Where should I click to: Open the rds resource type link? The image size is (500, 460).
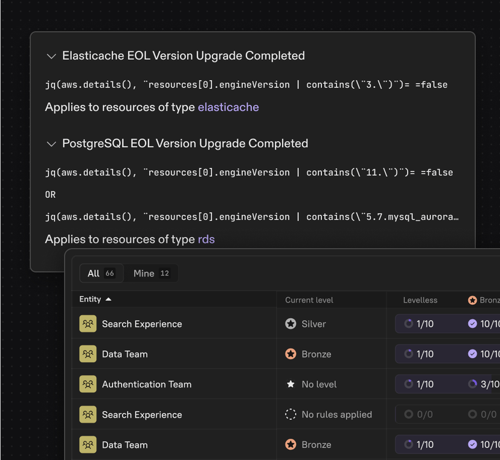tap(206, 239)
